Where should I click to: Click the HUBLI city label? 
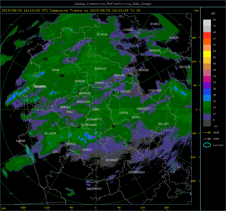70,112
